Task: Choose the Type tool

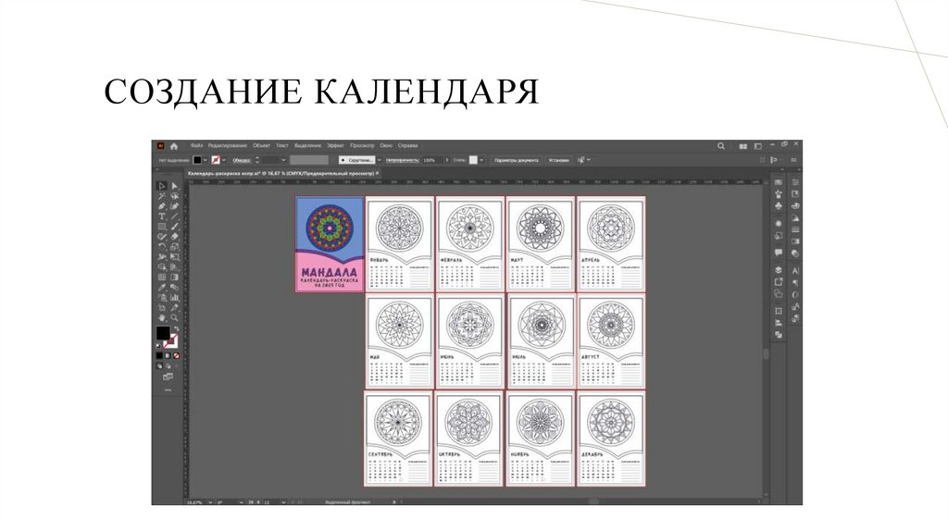Action: (x=161, y=216)
